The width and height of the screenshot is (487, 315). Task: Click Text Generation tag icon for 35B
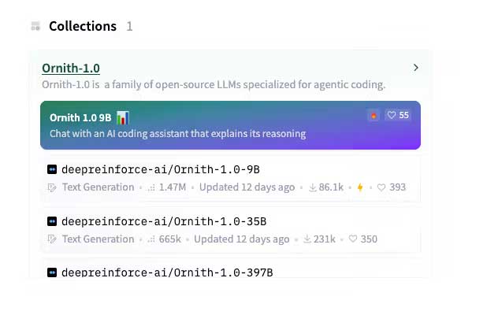[52, 239]
